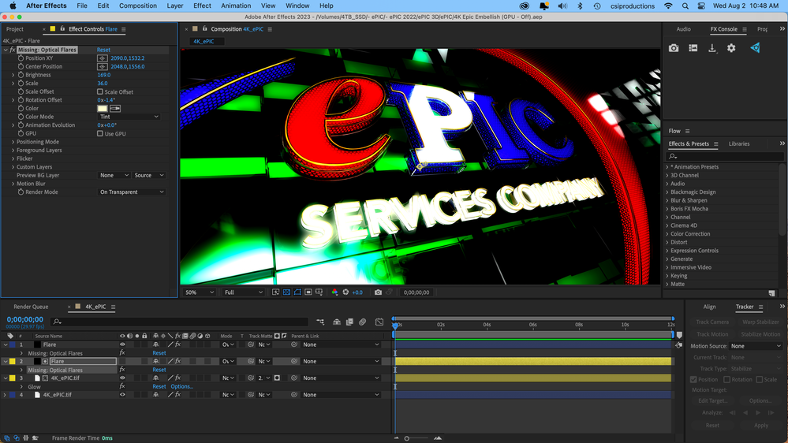Click layer 2 yellow label color
This screenshot has width=788, height=443.
13,362
